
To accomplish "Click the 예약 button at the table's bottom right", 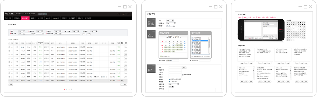I will (124, 84).
